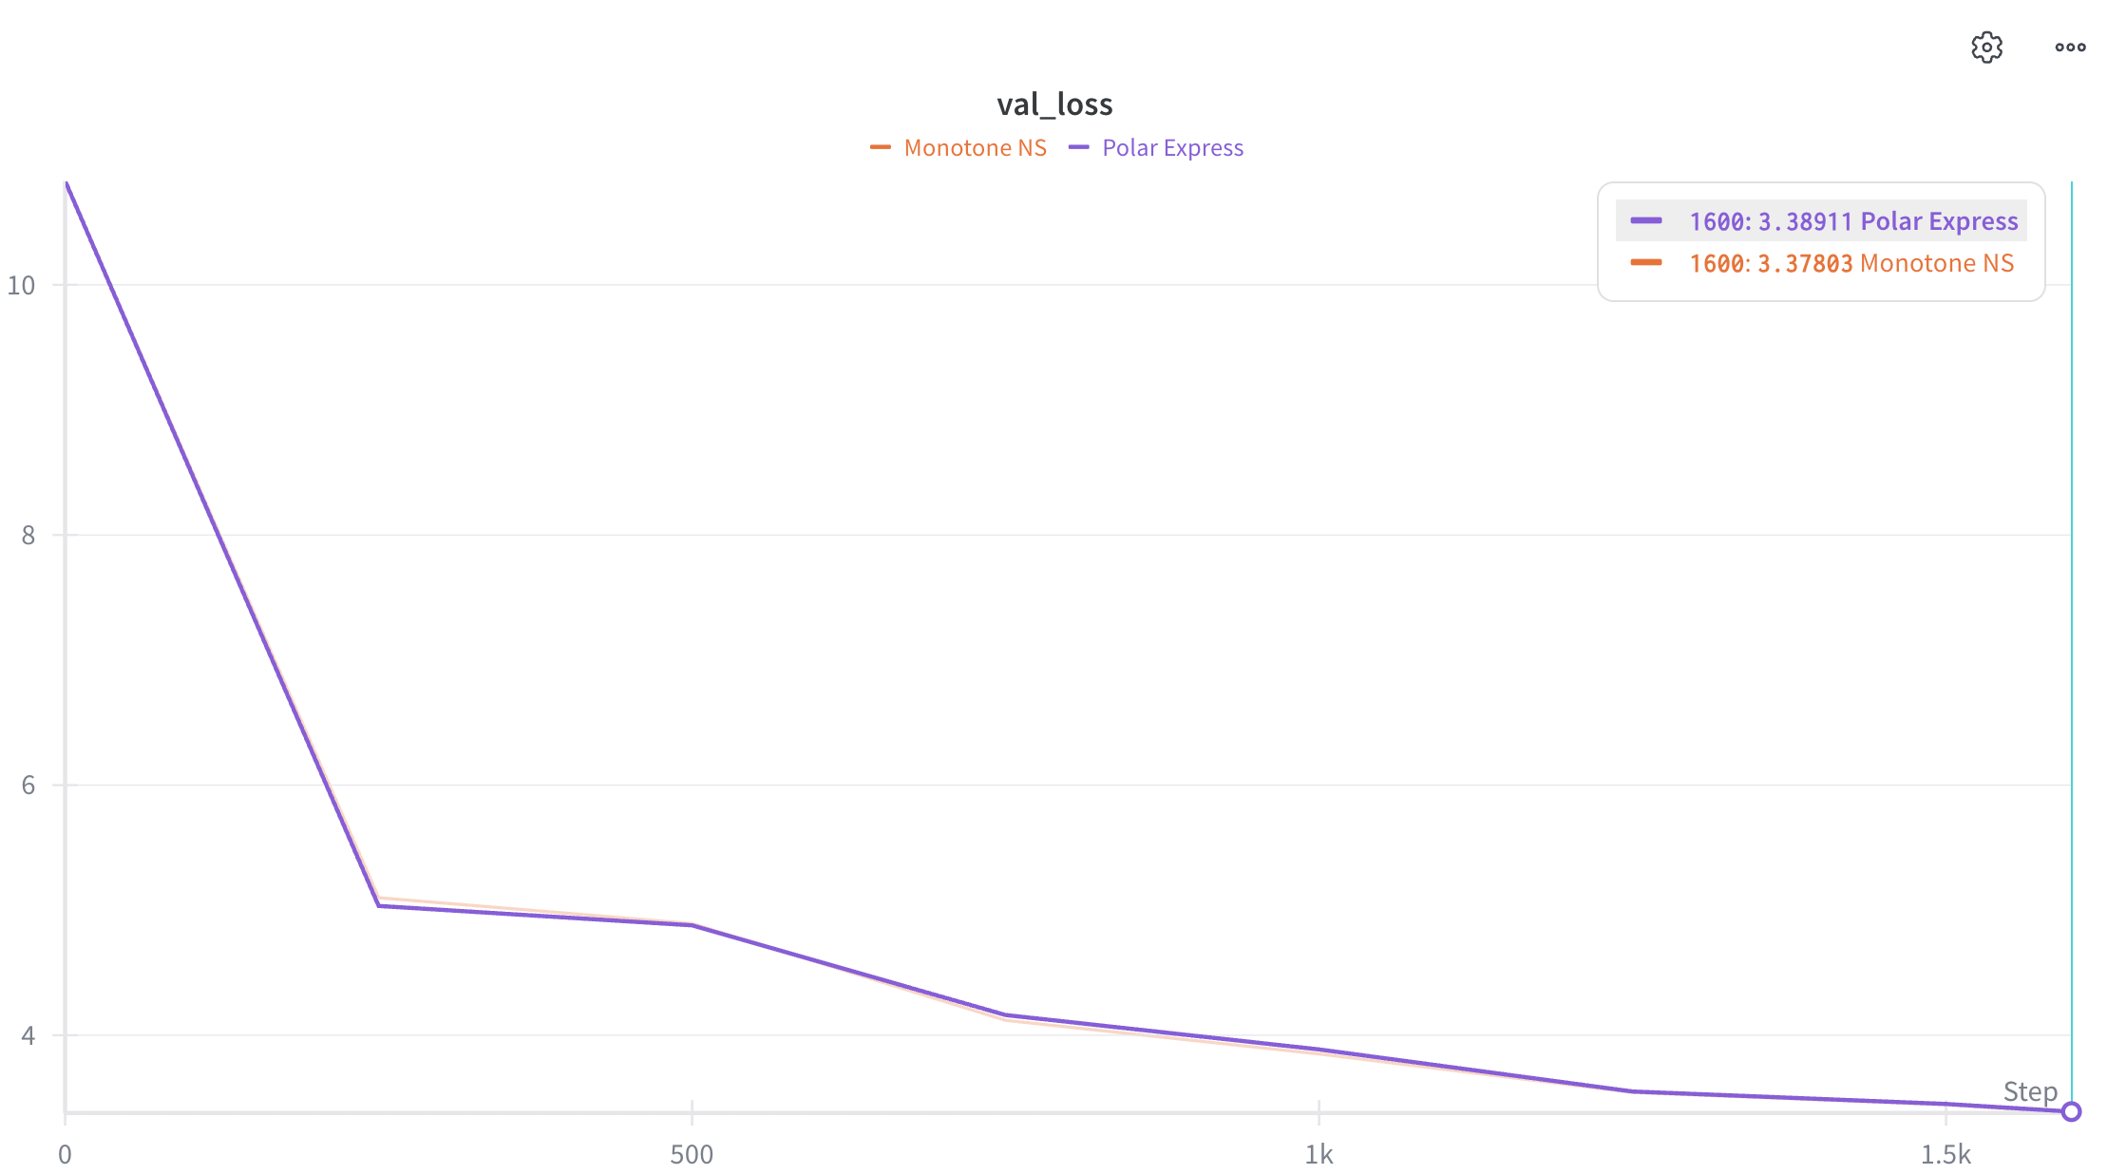Click the 1.5k tick on the x-axis
The width and height of the screenshot is (2107, 1174).
tap(1946, 1154)
